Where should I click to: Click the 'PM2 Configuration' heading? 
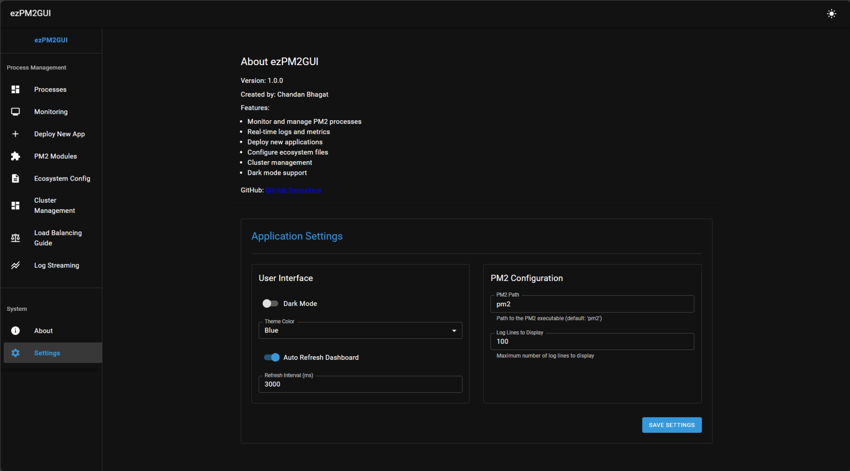526,278
